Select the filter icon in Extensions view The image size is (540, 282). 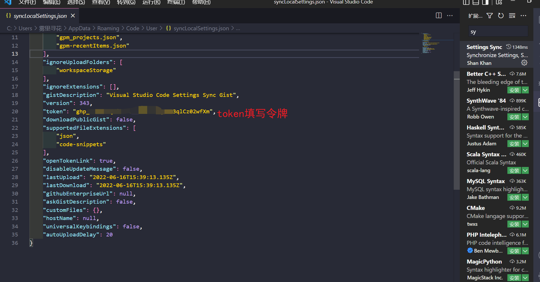click(489, 16)
